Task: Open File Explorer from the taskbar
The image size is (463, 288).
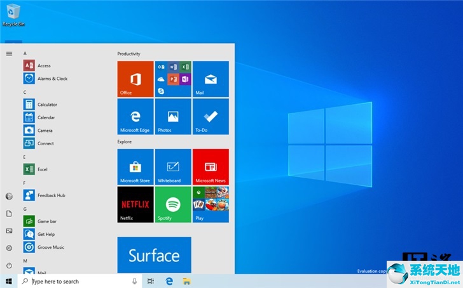Action: pos(186,281)
